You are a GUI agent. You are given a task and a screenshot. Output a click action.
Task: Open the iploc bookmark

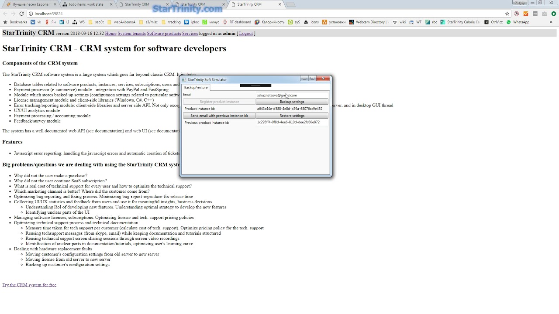pyautogui.click(x=191, y=22)
